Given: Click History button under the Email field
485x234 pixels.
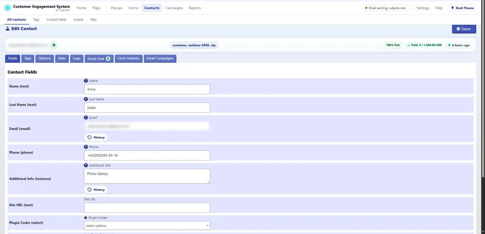Looking at the screenshot, I should pos(96,137).
